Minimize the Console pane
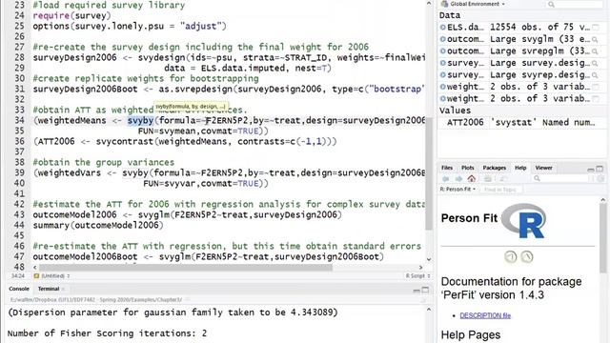 click(x=417, y=290)
